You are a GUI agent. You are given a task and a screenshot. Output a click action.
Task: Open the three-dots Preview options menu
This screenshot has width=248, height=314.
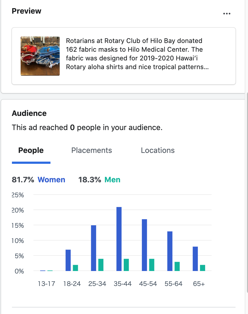[227, 14]
